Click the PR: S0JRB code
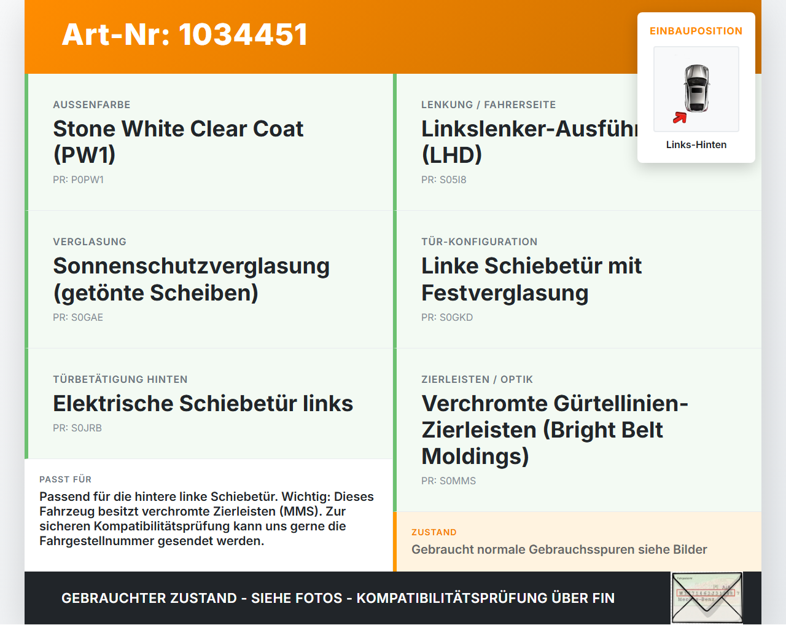Image resolution: width=786 pixels, height=625 pixels. (77, 428)
